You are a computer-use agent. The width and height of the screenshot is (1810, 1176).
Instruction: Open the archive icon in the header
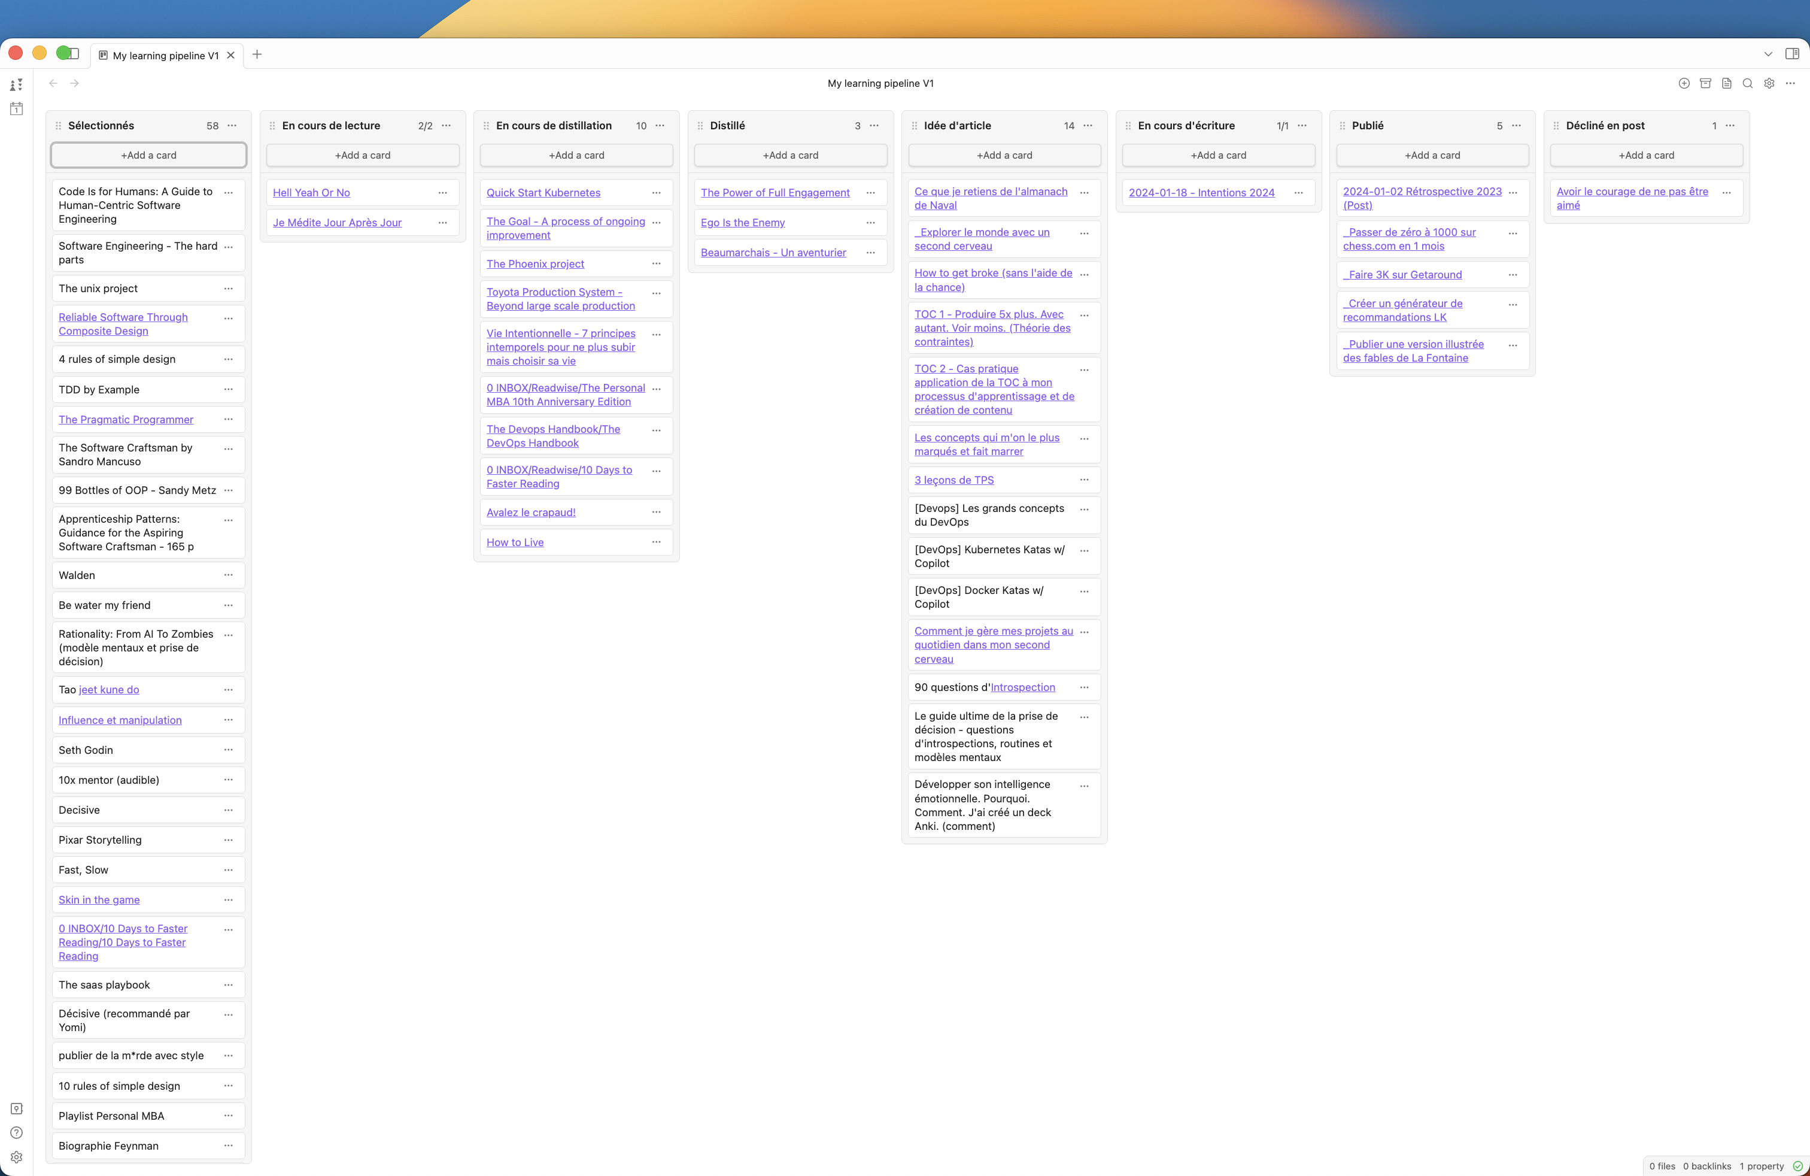pyautogui.click(x=1705, y=84)
